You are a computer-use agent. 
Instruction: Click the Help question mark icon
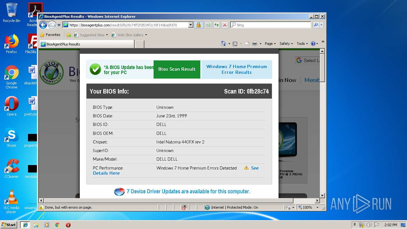(313, 44)
